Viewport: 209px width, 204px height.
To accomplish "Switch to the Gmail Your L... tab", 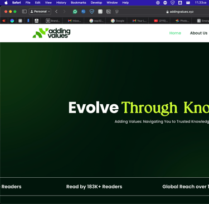I will pos(139,21).
